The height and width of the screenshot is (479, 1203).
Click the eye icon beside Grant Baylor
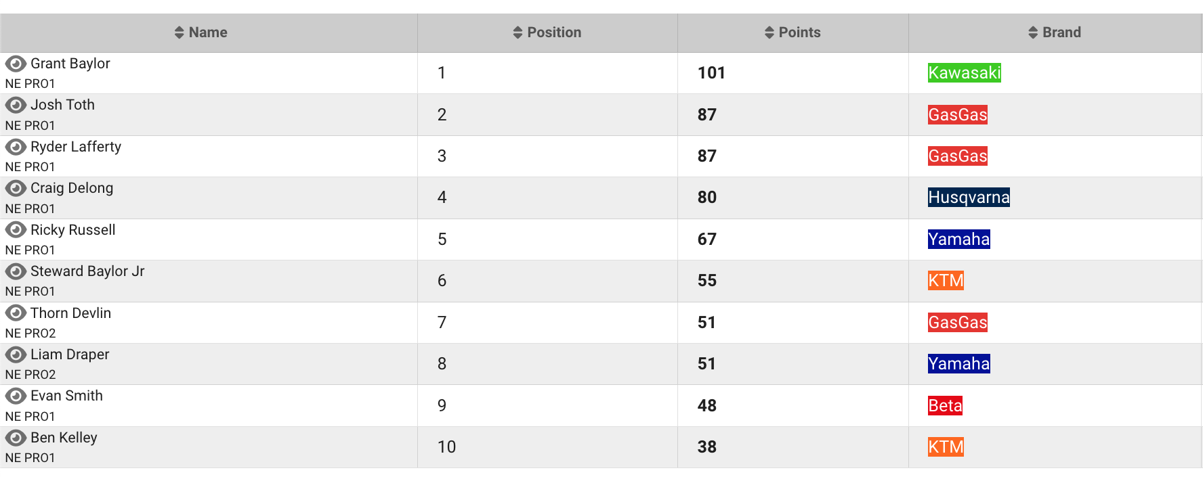pyautogui.click(x=16, y=64)
